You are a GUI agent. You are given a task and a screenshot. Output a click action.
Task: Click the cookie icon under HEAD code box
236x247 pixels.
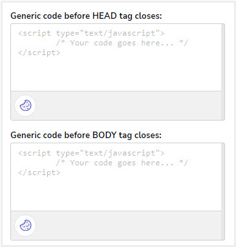(x=25, y=106)
